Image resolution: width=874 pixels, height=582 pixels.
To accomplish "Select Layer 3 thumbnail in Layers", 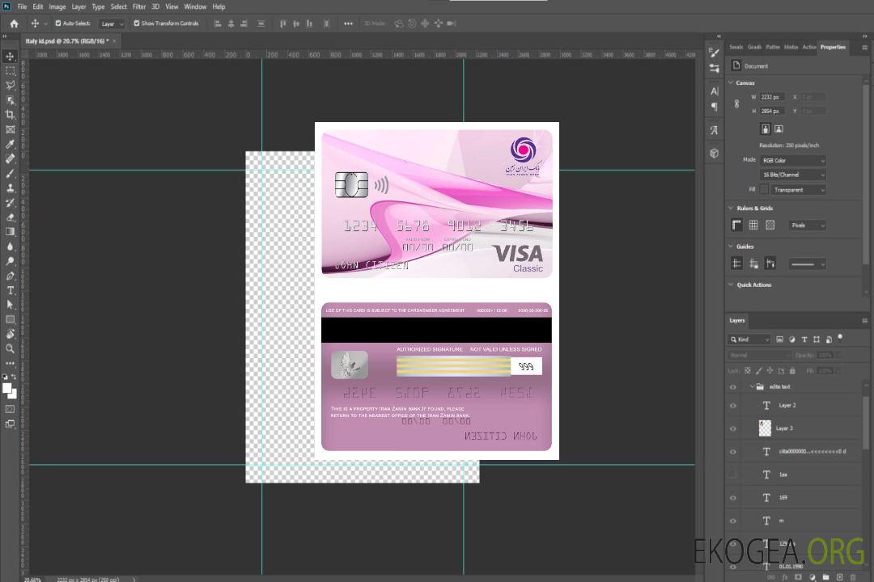I will click(766, 428).
